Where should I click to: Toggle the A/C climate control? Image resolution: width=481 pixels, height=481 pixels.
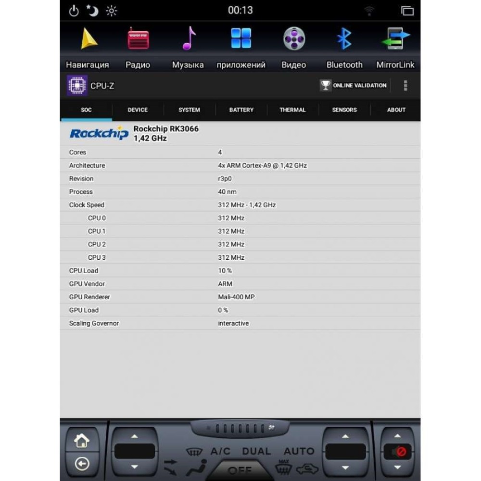tap(220, 451)
